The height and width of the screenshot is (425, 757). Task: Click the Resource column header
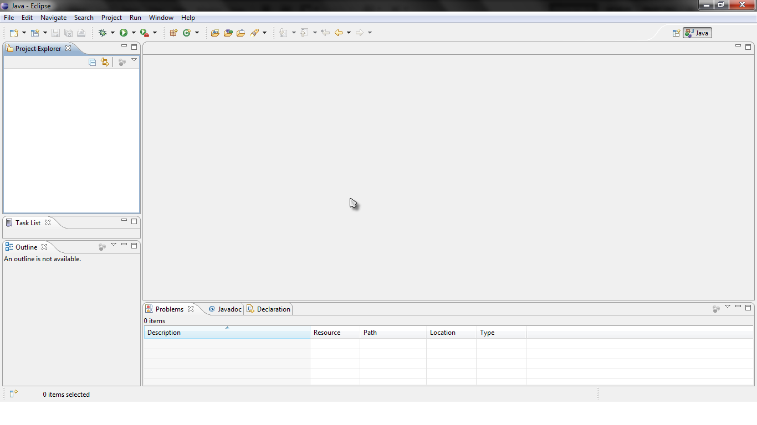334,333
